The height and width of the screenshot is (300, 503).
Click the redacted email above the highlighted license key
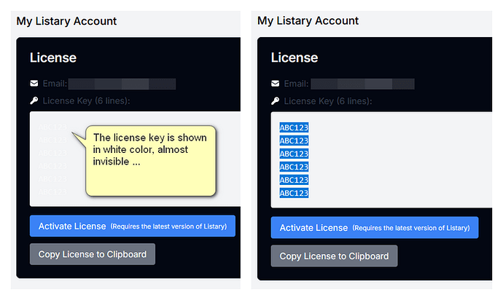(x=364, y=84)
